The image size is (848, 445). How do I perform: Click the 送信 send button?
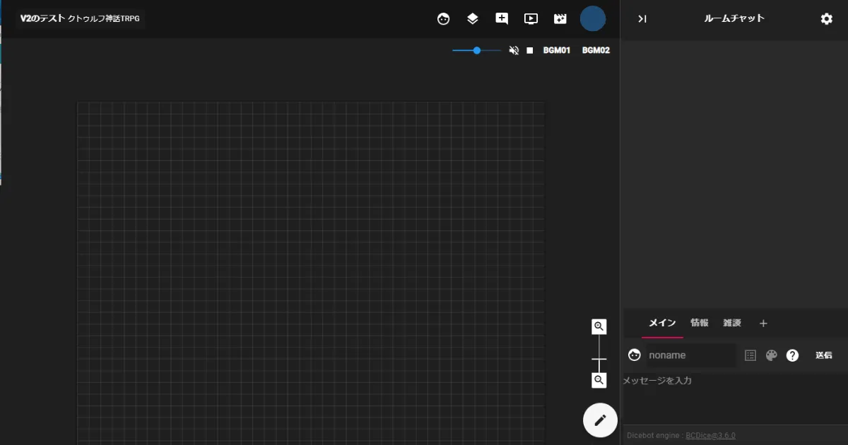click(x=824, y=355)
